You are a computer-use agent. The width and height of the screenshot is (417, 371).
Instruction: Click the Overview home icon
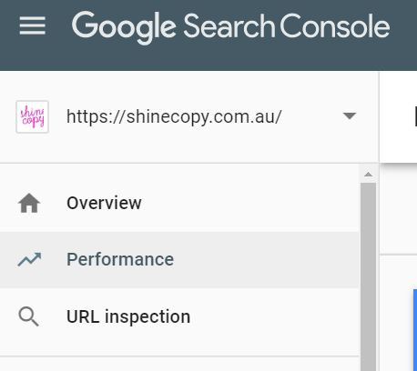tap(29, 203)
